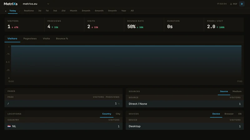The width and height of the screenshot is (250, 140).
Task: Select the Month time range
Action: [73, 11]
